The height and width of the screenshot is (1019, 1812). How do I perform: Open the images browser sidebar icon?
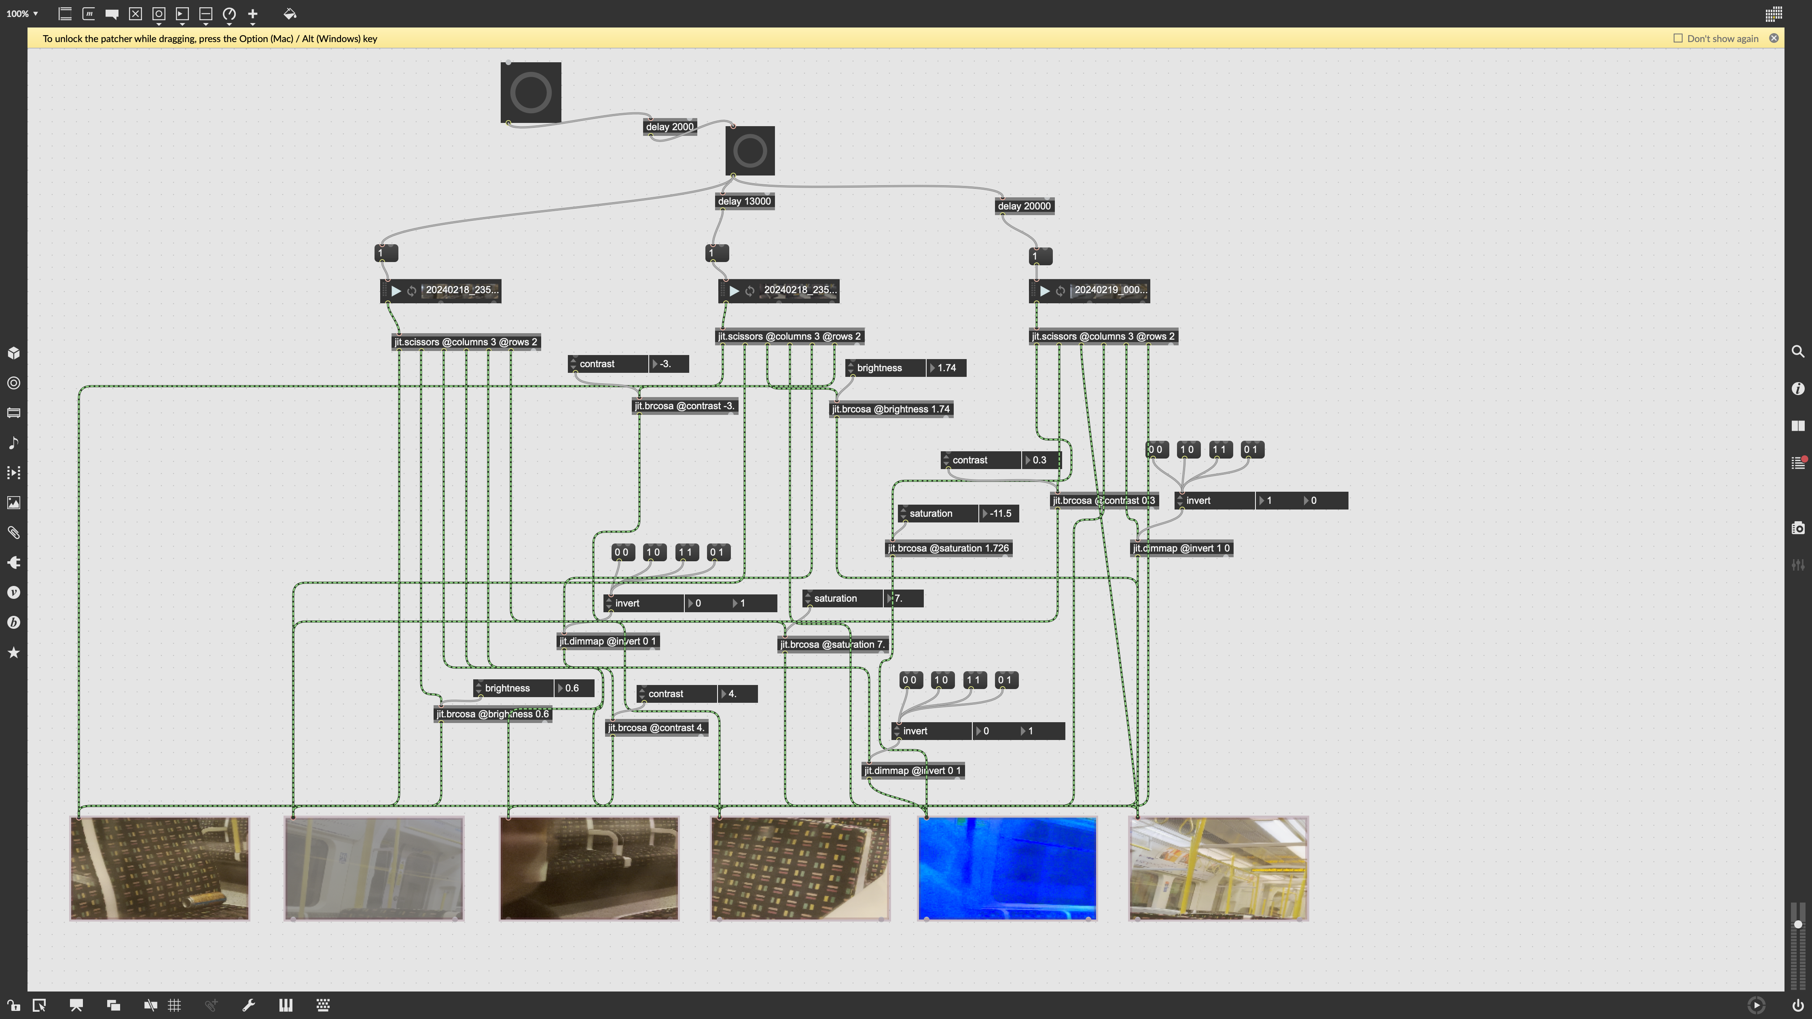point(13,503)
